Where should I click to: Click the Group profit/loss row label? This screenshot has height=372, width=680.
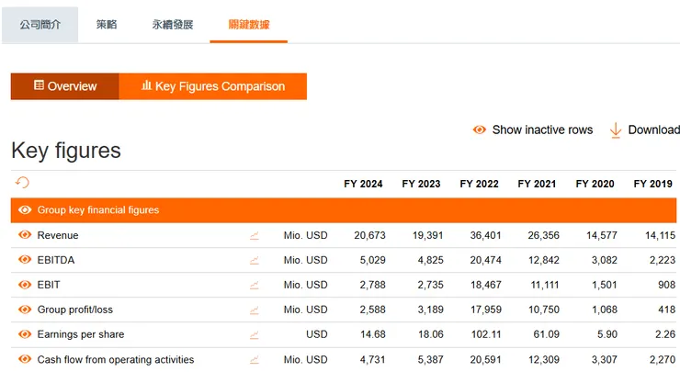(75, 310)
